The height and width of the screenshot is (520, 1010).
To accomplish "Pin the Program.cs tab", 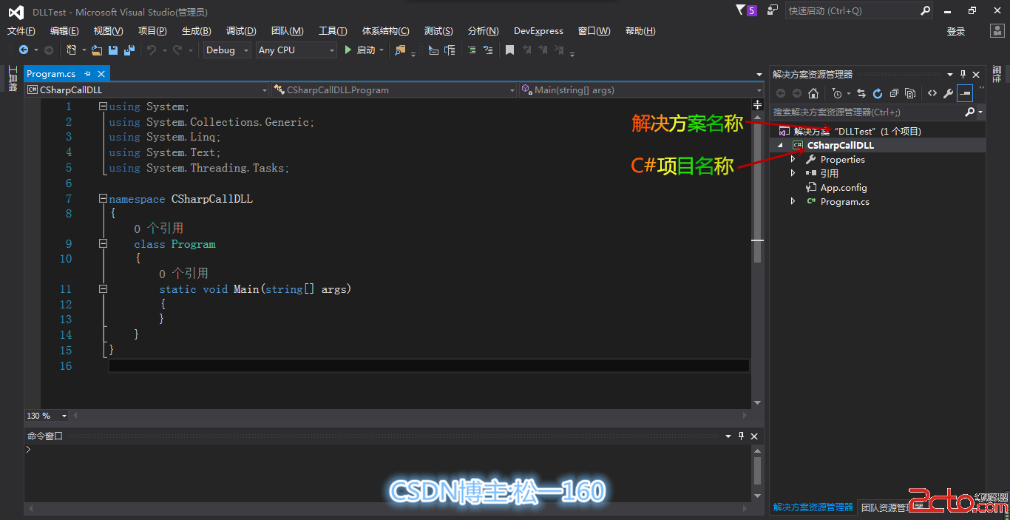I will [x=87, y=74].
